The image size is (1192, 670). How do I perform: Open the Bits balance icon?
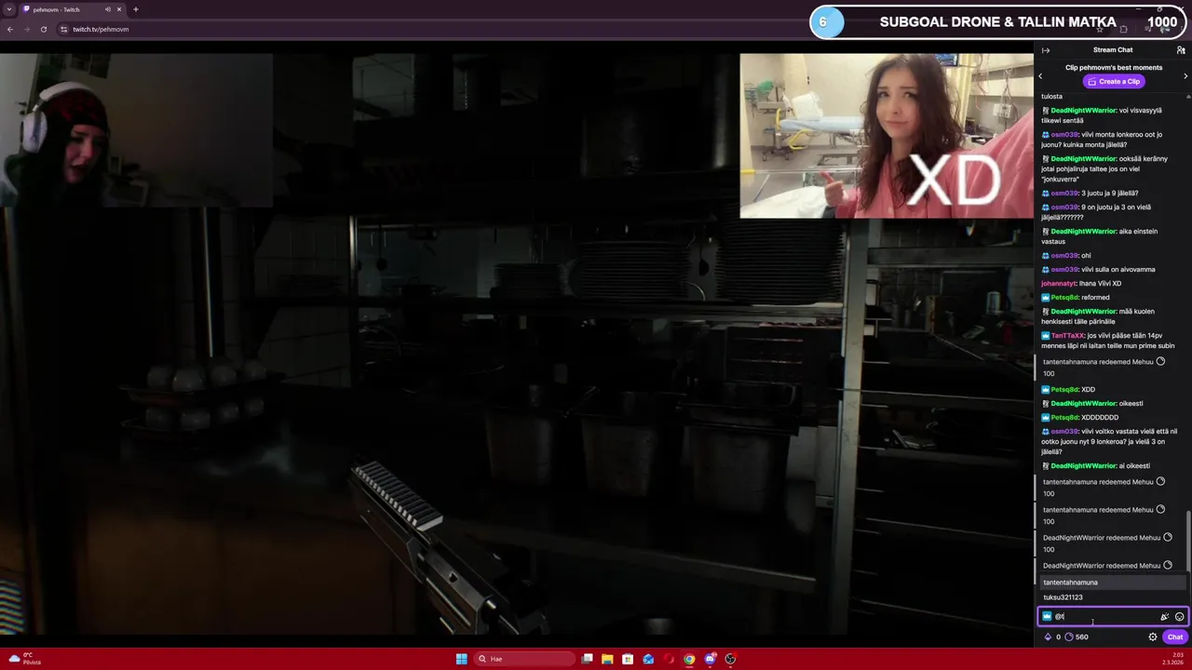(x=1049, y=636)
